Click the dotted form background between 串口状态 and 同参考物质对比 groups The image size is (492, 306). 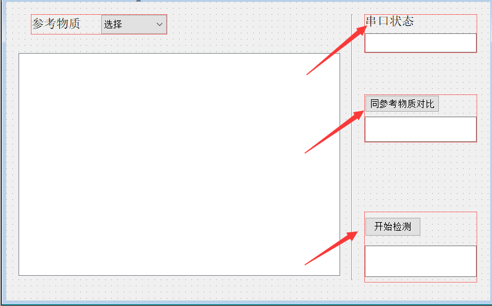coord(420,73)
